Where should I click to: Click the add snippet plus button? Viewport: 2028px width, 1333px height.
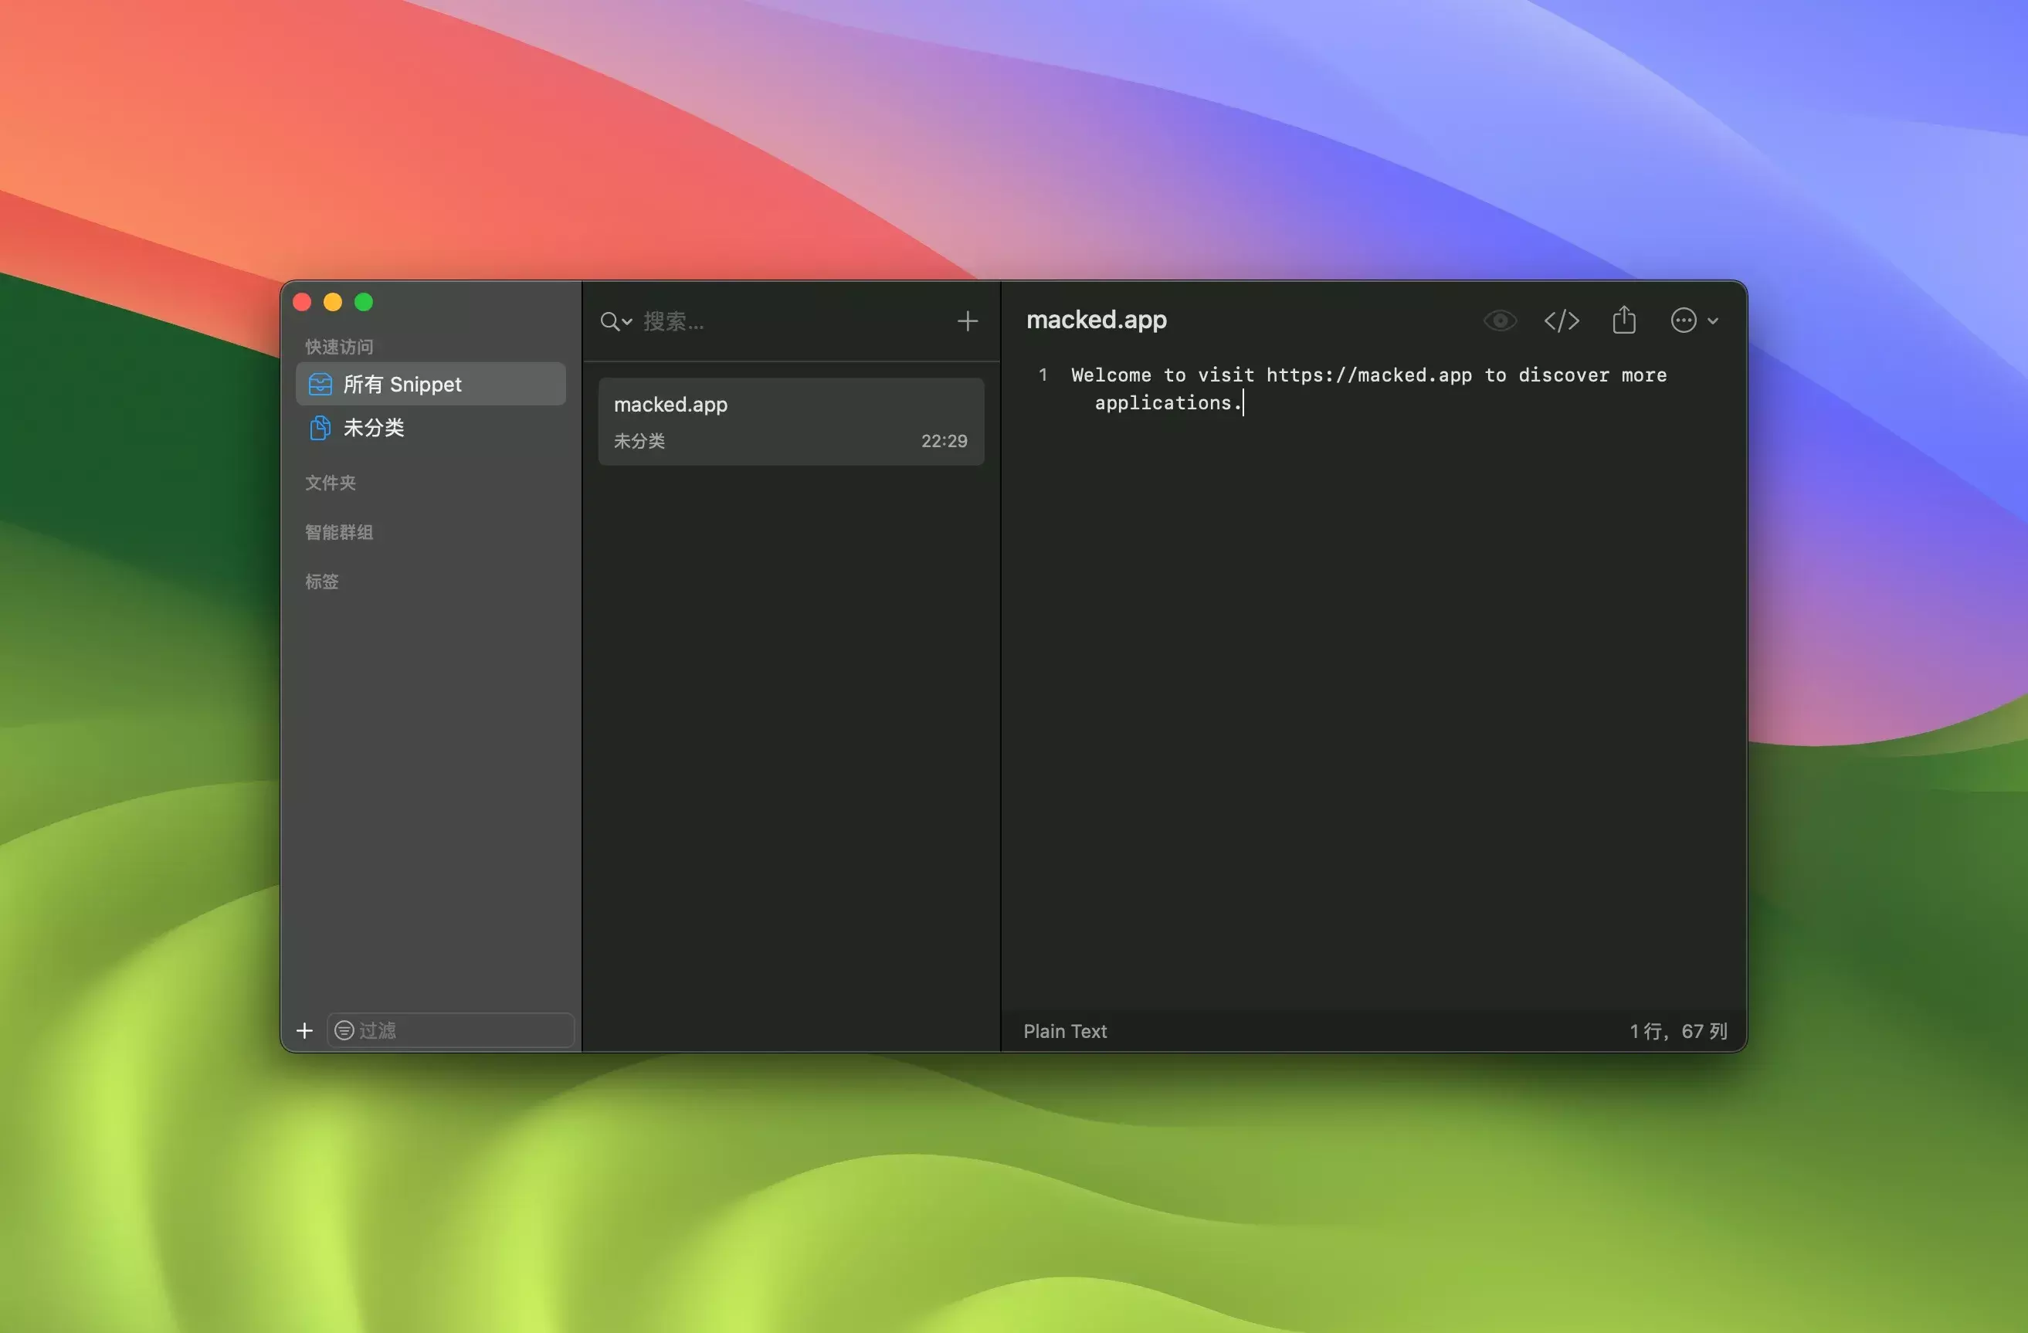pos(967,321)
